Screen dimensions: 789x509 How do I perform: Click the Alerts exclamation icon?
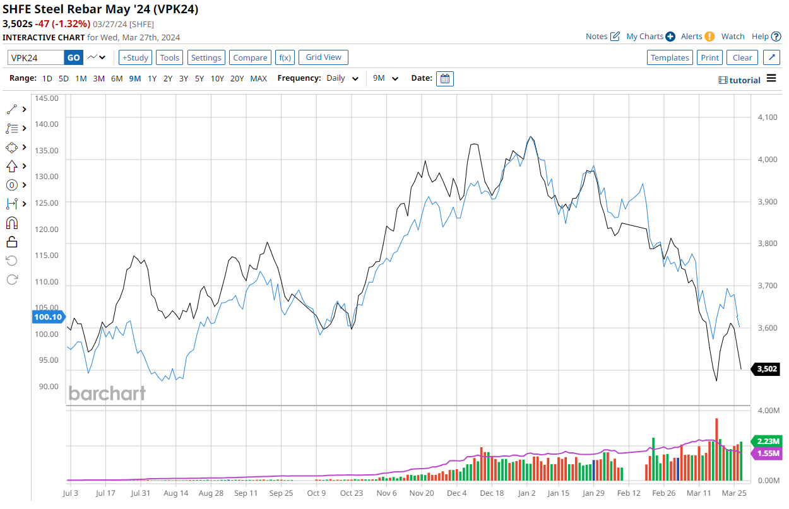coord(709,37)
